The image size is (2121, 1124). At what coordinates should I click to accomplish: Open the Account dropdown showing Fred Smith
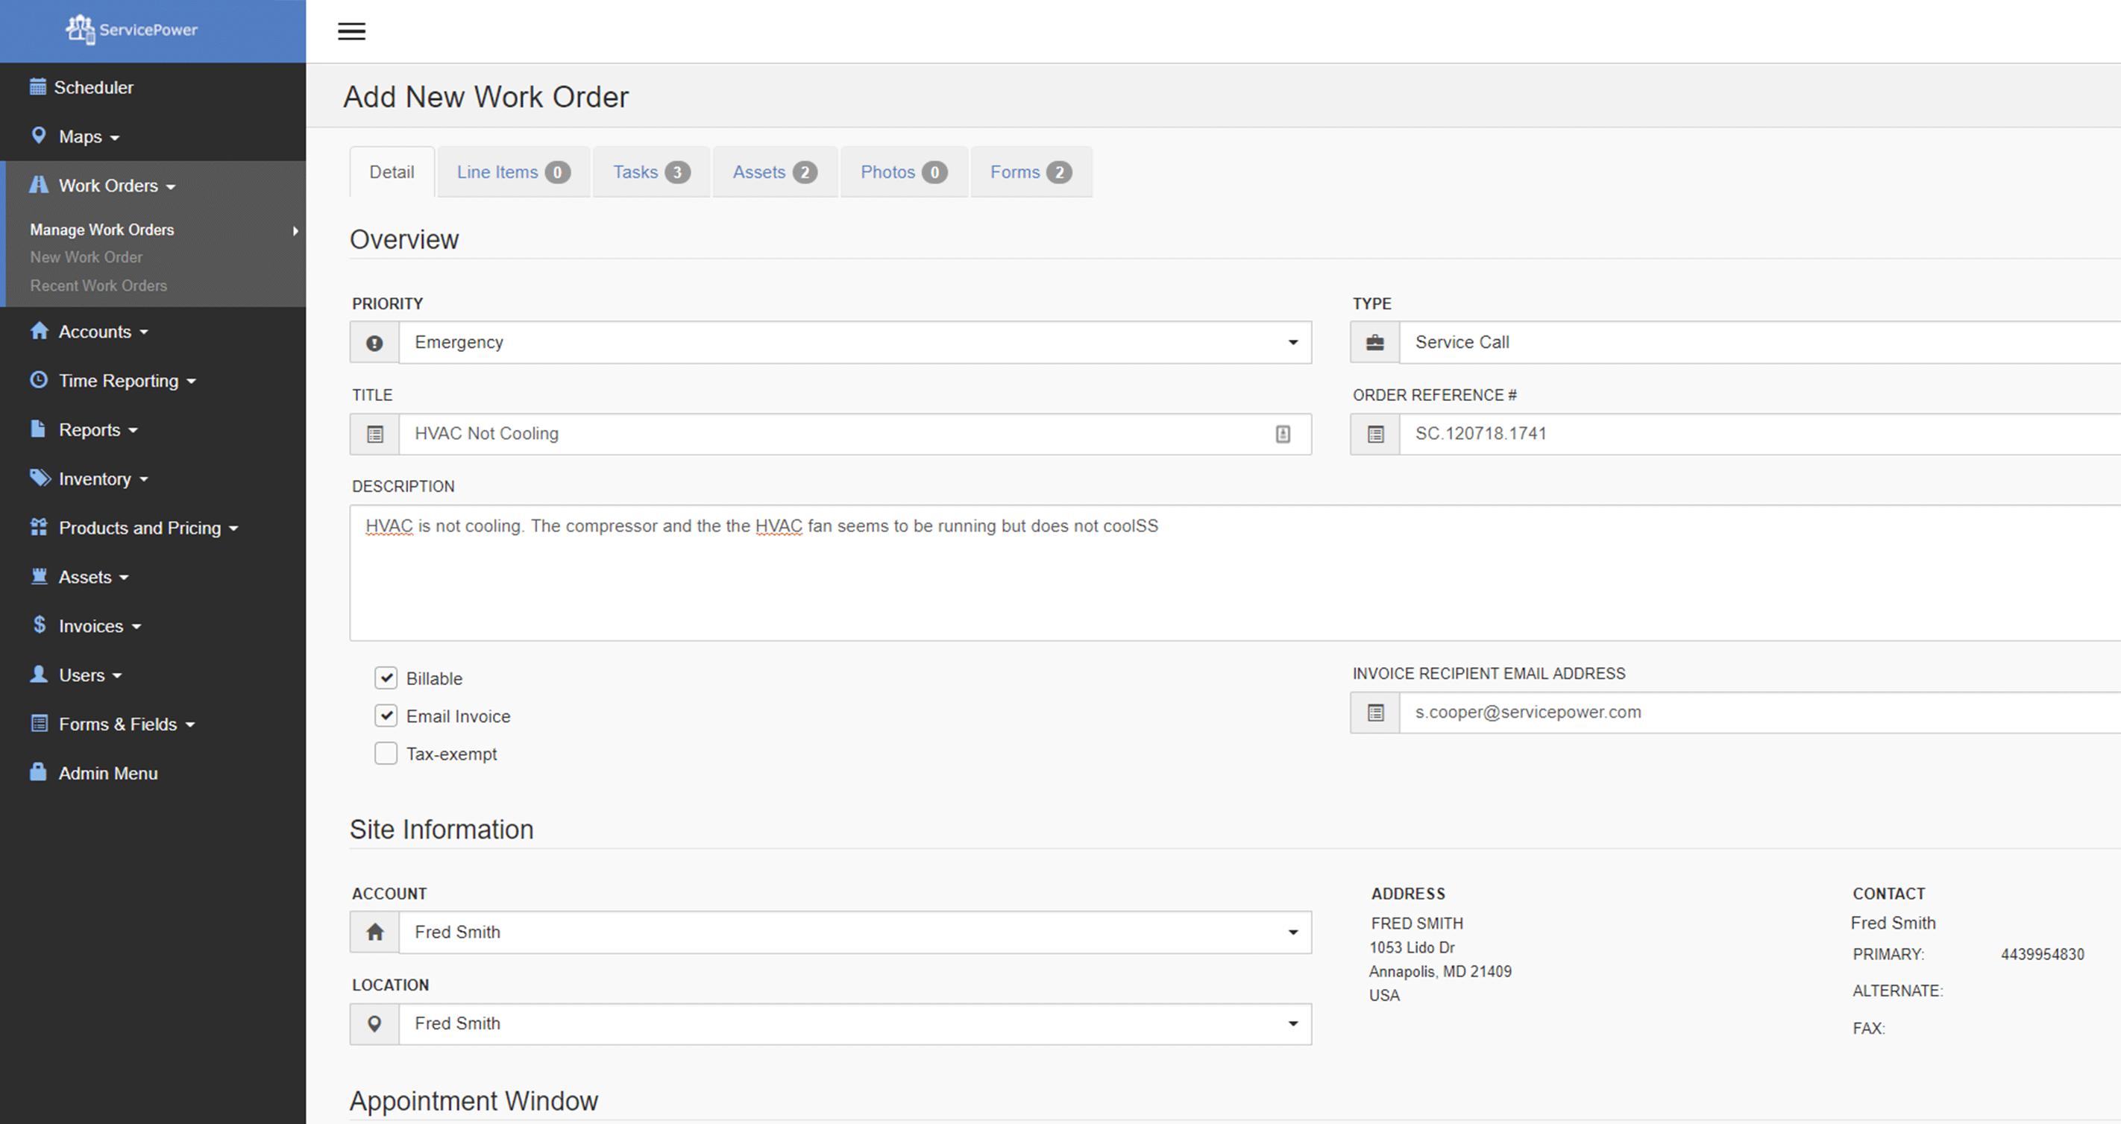[855, 932]
